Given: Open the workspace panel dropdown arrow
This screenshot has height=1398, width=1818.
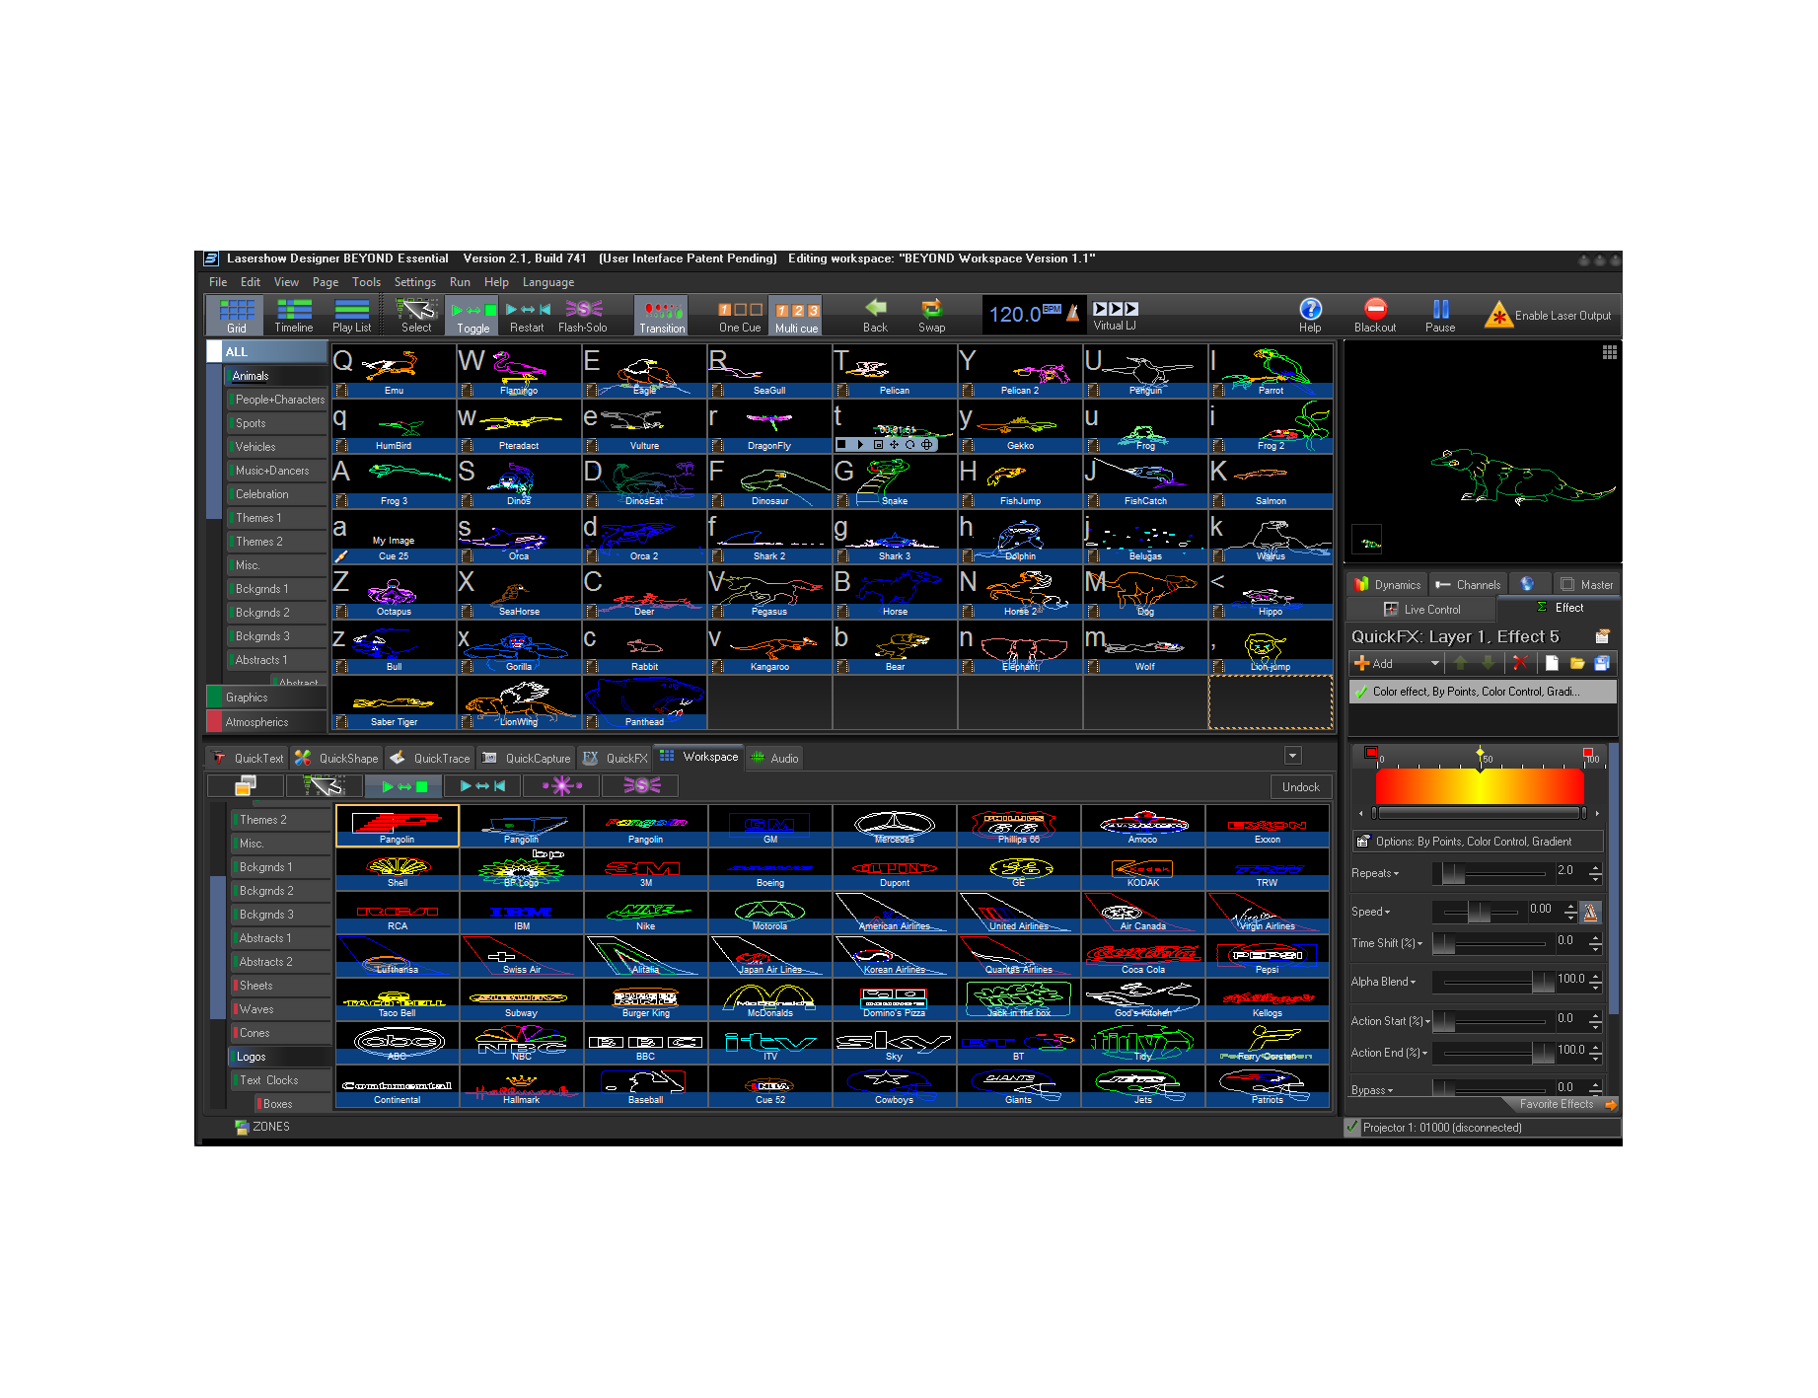Looking at the screenshot, I should (1292, 756).
